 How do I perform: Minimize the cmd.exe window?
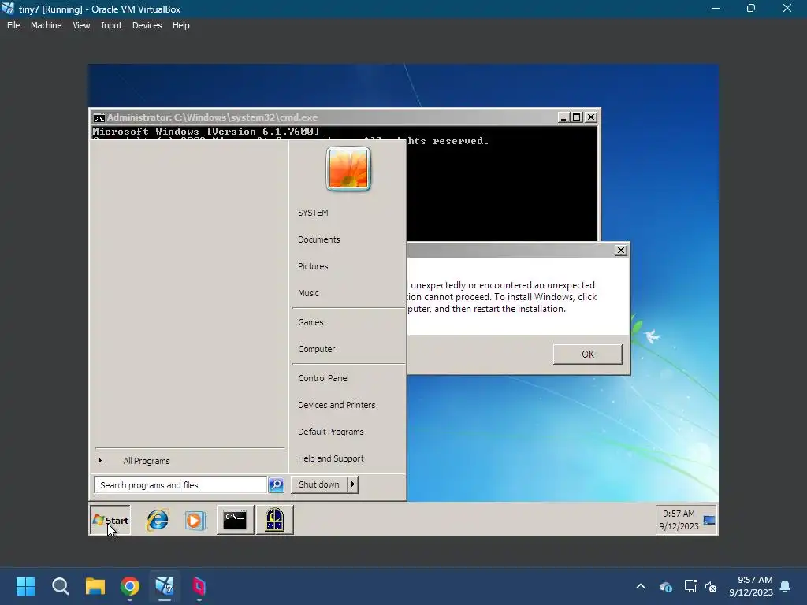point(563,117)
